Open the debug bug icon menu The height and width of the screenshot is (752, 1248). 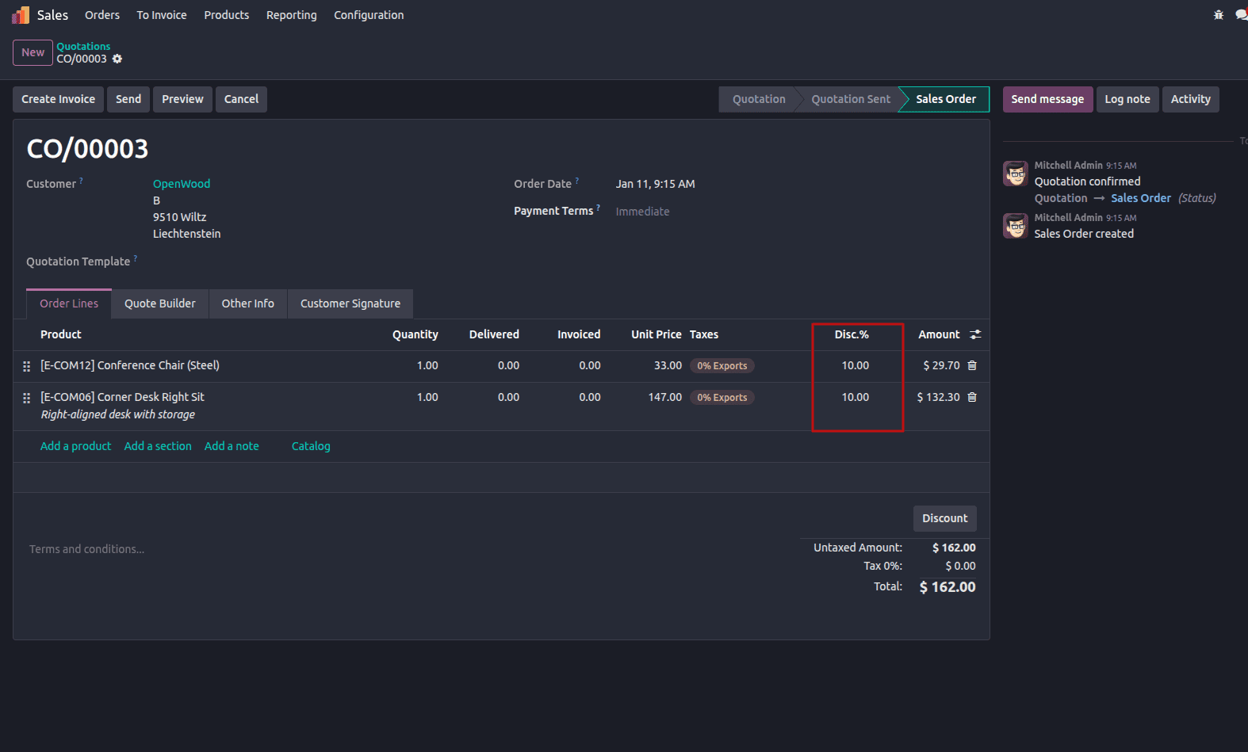click(1219, 15)
